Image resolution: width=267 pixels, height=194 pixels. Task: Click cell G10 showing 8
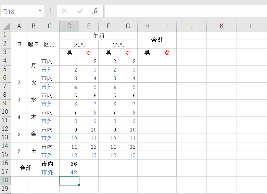[128, 112]
